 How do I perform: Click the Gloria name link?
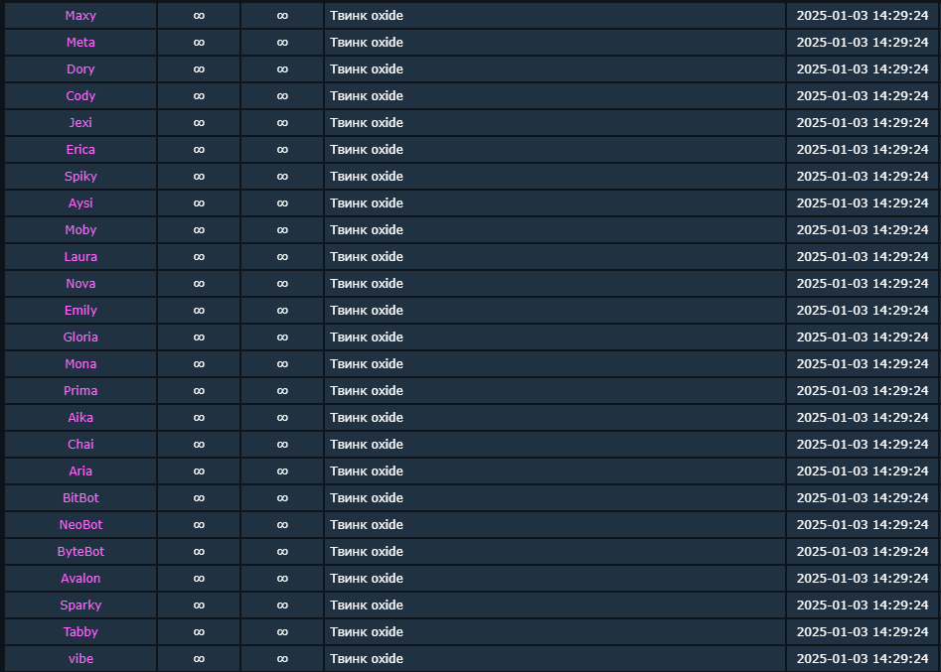(80, 336)
